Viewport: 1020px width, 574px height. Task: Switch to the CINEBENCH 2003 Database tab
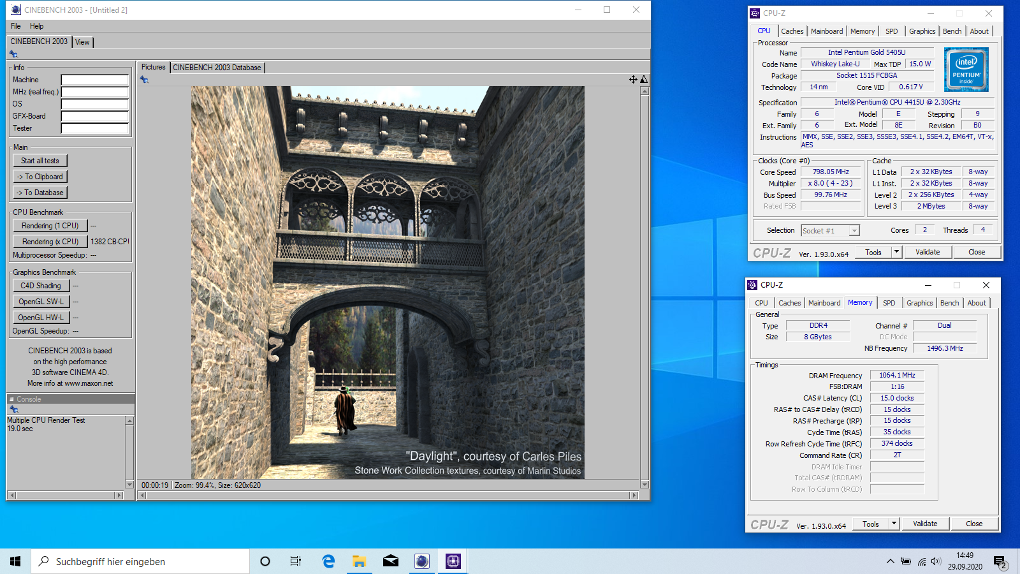[217, 68]
